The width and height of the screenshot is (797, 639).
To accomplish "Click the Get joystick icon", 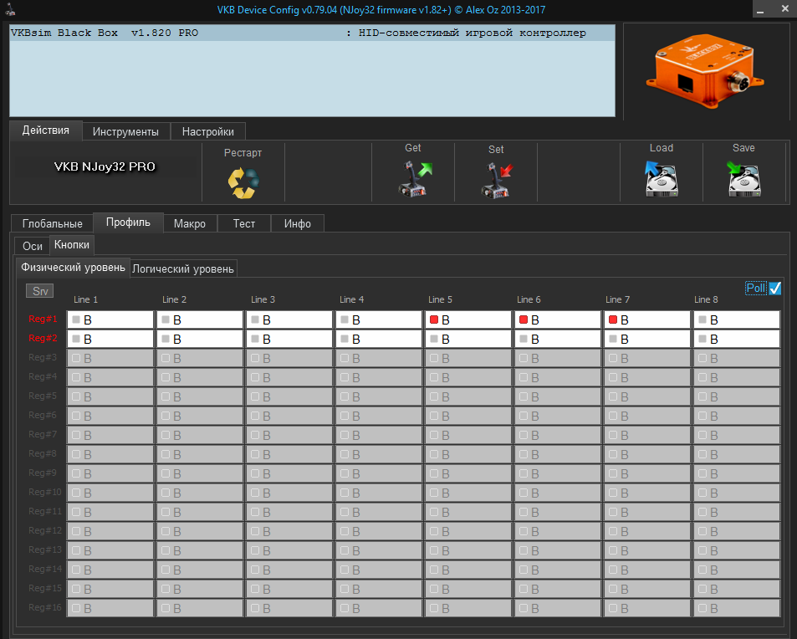I will (414, 178).
